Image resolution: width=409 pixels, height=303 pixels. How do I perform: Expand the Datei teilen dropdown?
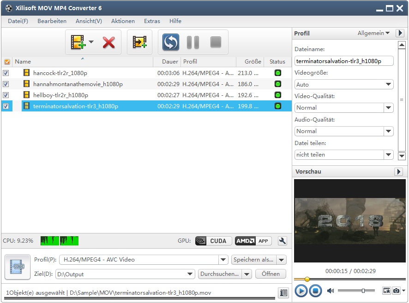pos(388,155)
